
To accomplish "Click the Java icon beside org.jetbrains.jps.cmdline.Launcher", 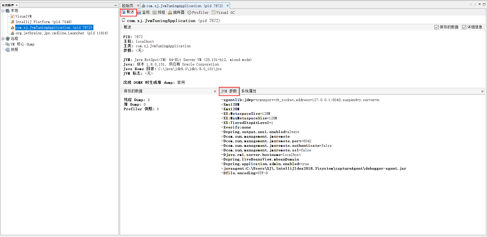I will [12, 33].
